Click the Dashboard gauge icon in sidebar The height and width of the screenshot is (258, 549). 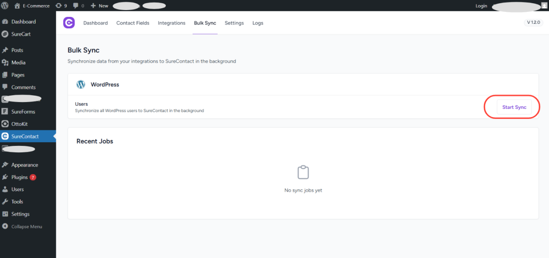[x=5, y=21]
